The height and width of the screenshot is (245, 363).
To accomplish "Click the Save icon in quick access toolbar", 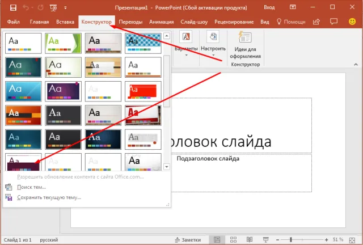I will point(13,7).
